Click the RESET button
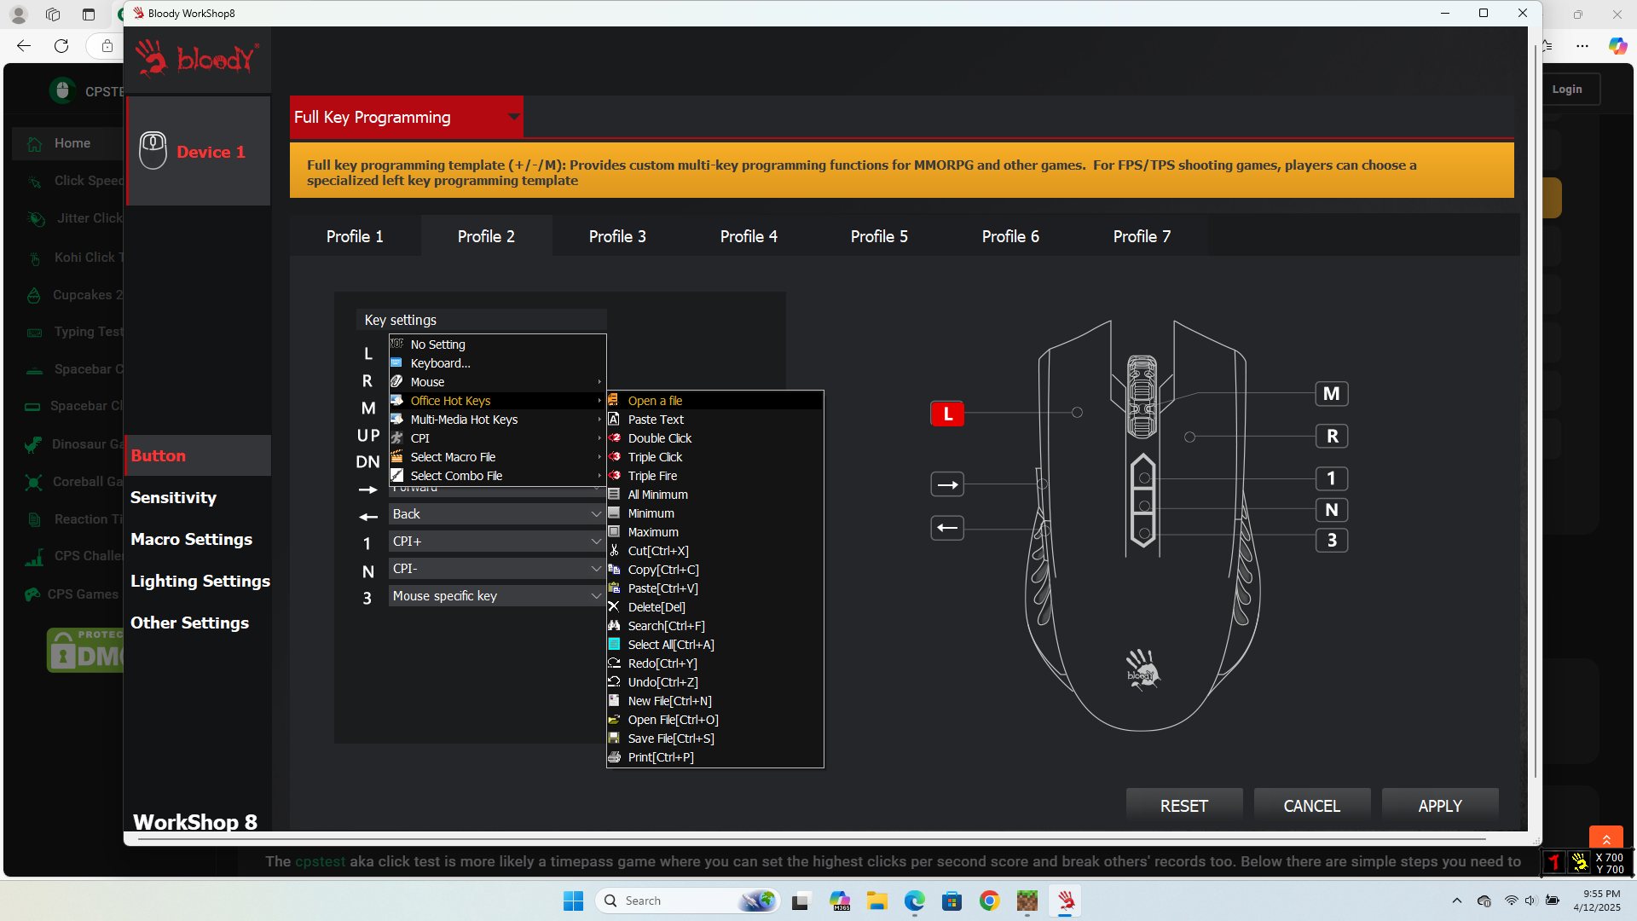 click(x=1184, y=806)
